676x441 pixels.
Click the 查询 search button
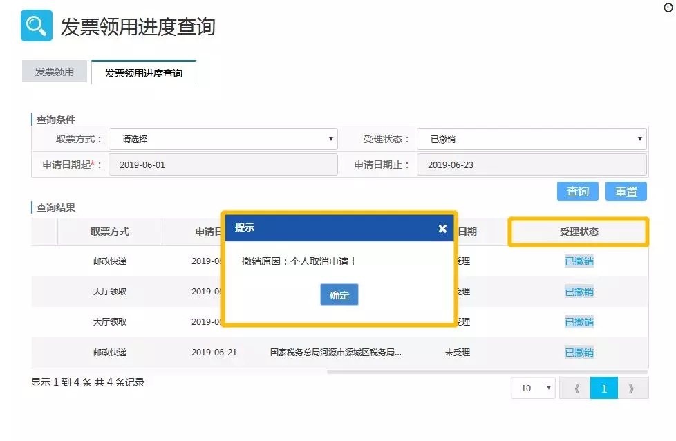pyautogui.click(x=577, y=191)
